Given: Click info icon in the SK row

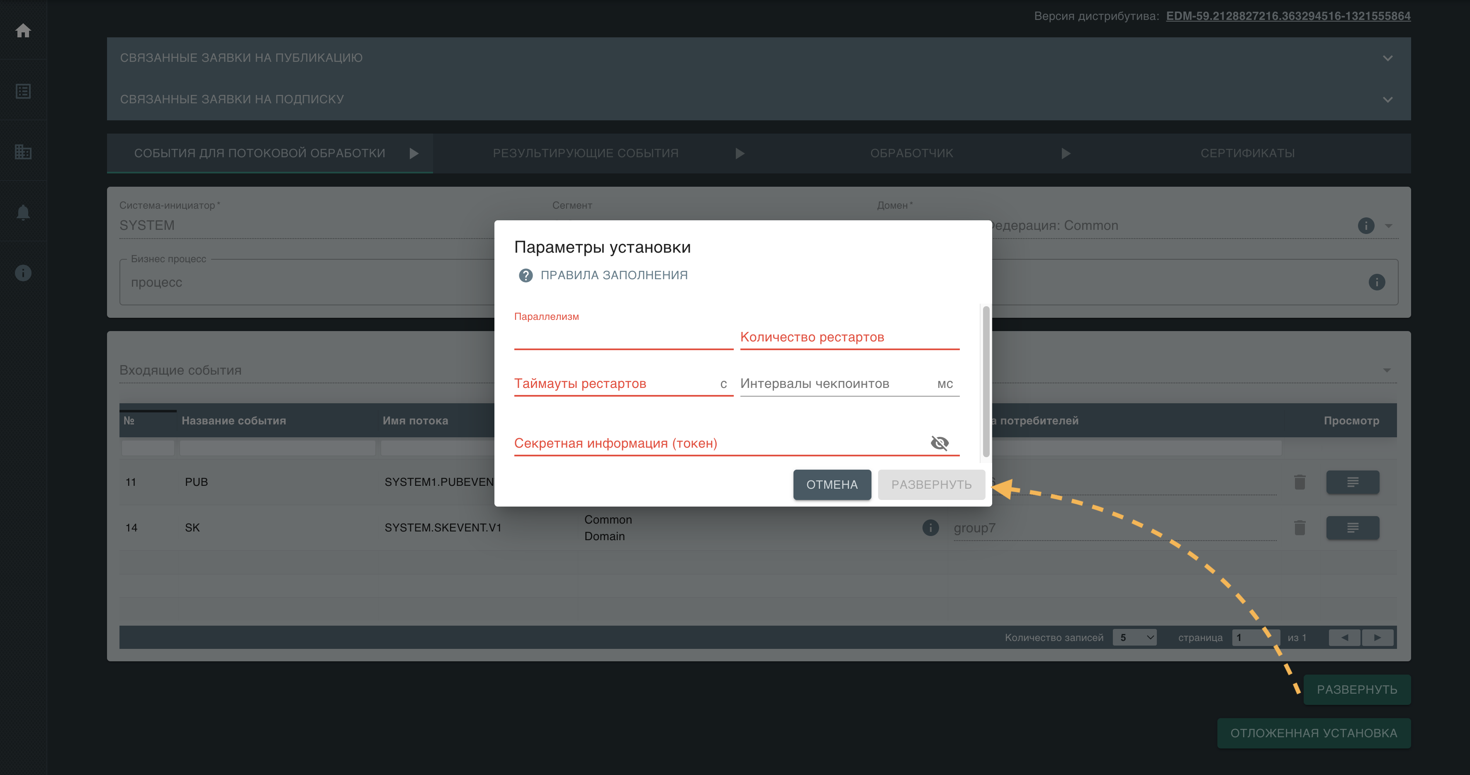Looking at the screenshot, I should [x=930, y=528].
